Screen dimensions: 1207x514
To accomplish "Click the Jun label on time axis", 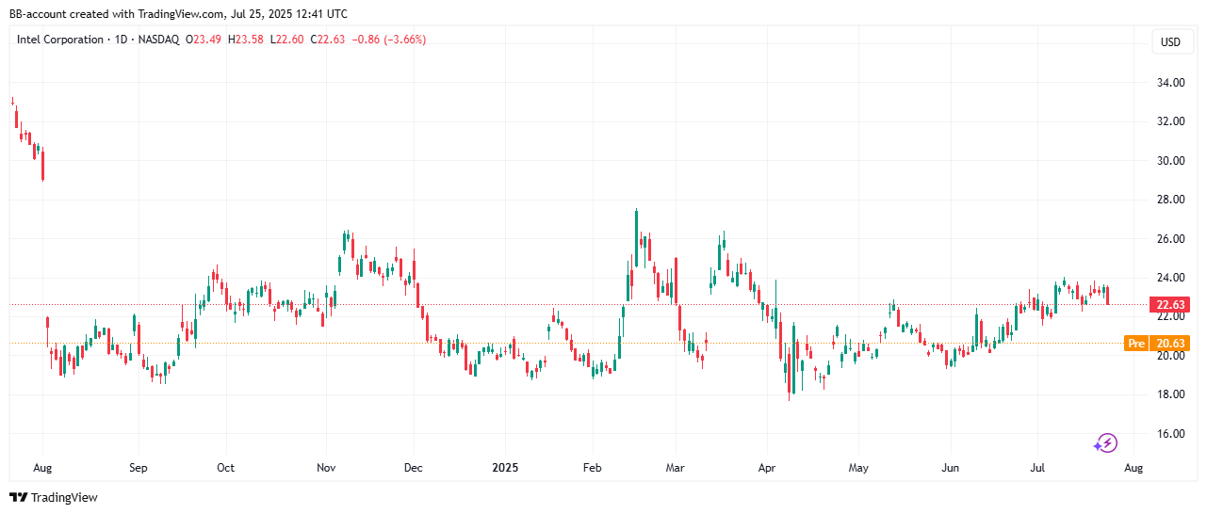I will click(950, 467).
